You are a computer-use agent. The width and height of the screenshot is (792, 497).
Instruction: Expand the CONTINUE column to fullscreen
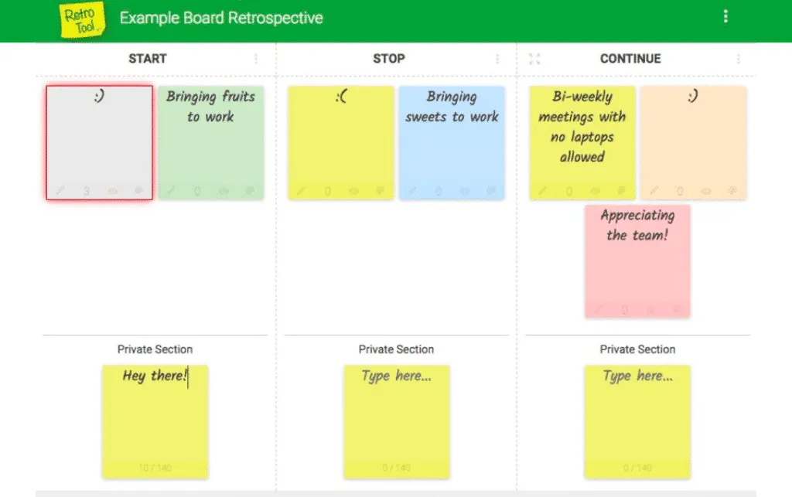[534, 59]
